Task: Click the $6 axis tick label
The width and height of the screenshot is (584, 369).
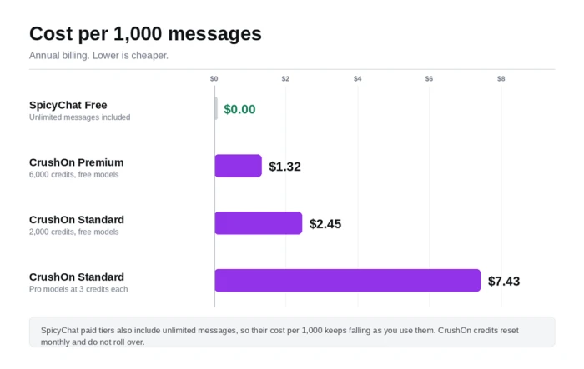Action: click(429, 78)
